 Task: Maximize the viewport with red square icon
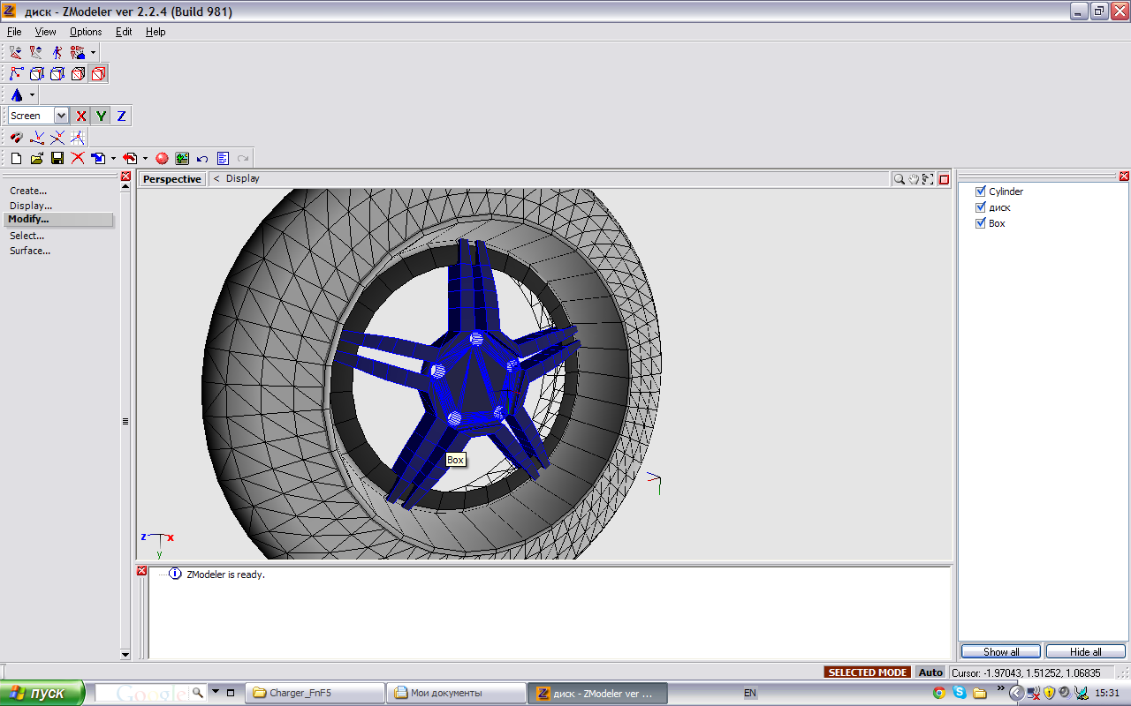click(944, 179)
